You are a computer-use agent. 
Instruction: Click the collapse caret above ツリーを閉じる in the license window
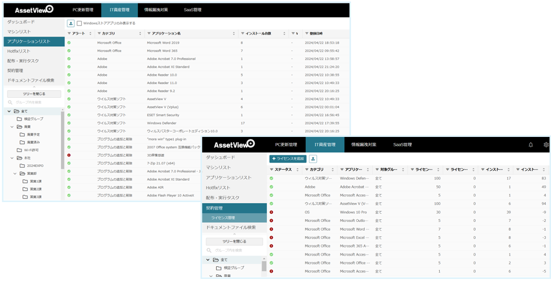pos(234,234)
